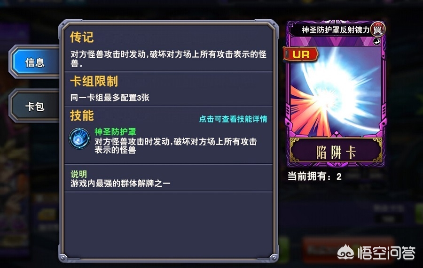The height and width of the screenshot is (268, 423).
Task: Click the card title 神圣防护罩反射镜力
Action: point(335,30)
